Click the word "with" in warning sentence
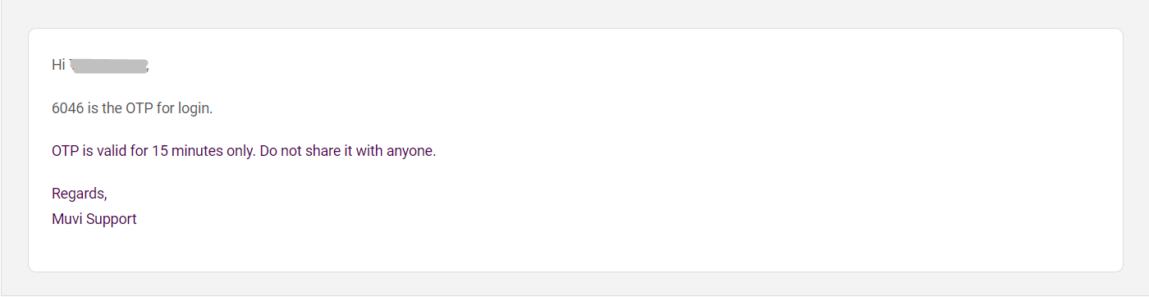Screen dimensions: 1149x297 click(369, 152)
